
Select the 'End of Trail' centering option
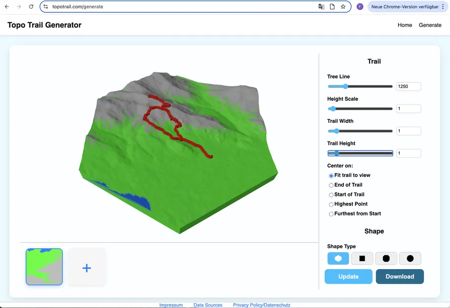(331, 185)
